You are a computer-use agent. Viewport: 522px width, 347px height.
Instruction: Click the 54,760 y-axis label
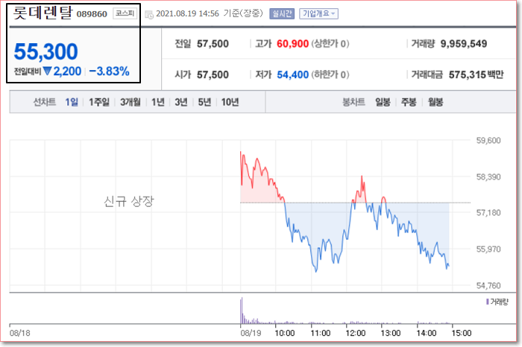(488, 285)
